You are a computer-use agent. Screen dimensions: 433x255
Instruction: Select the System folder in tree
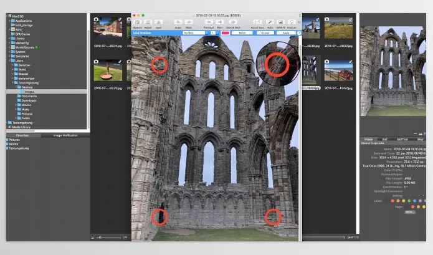click(18, 52)
